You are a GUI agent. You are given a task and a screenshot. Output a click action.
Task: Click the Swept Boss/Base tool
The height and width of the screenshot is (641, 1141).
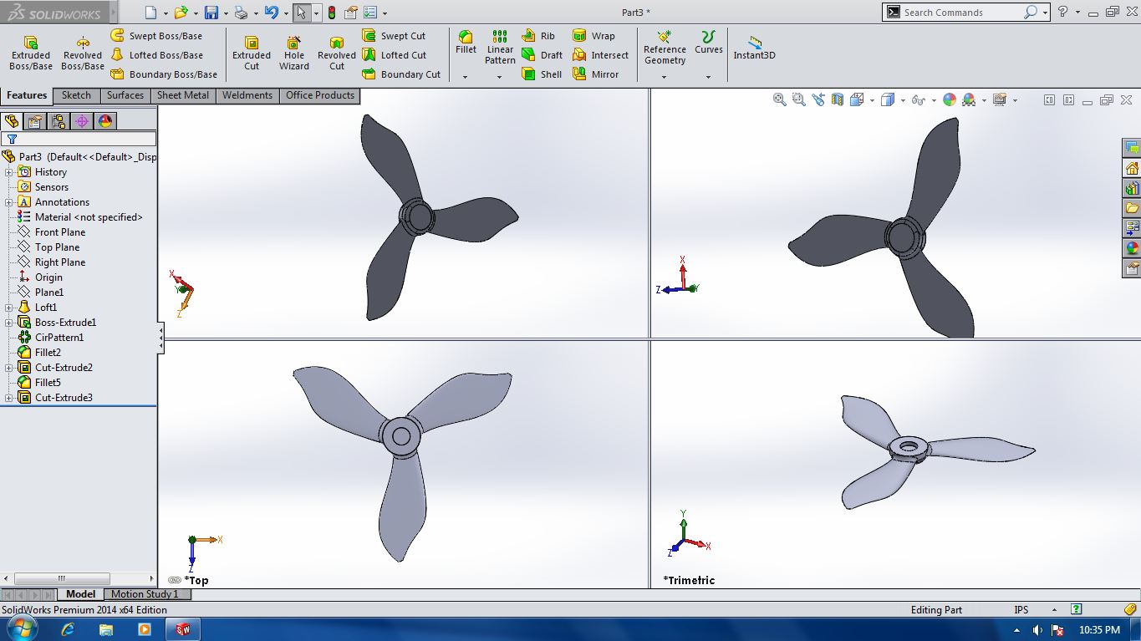tap(156, 36)
